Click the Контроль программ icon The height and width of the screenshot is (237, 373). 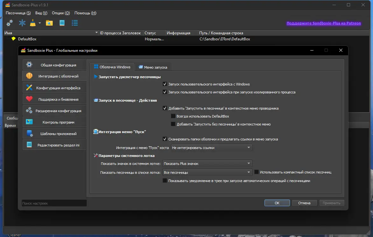click(29, 122)
